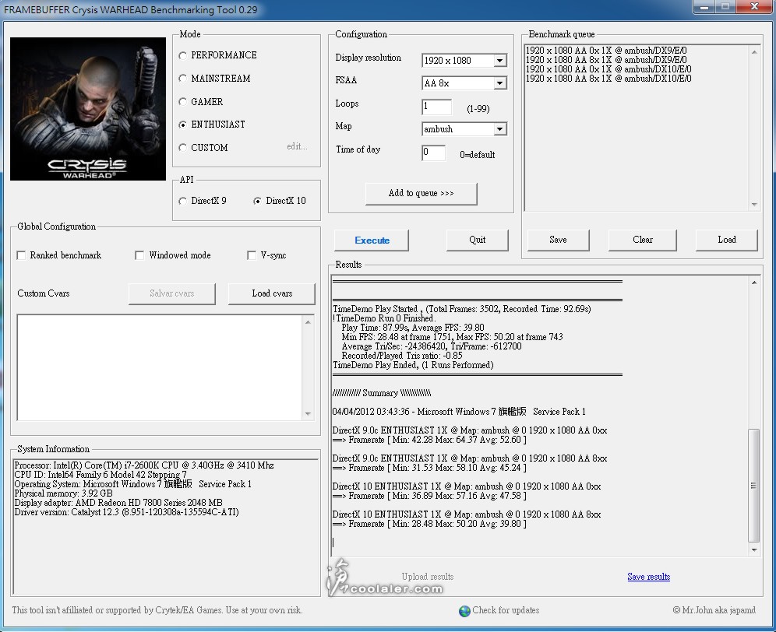Close the benchmarking tool window
Image resolution: width=776 pixels, height=632 pixels.
pos(754,7)
